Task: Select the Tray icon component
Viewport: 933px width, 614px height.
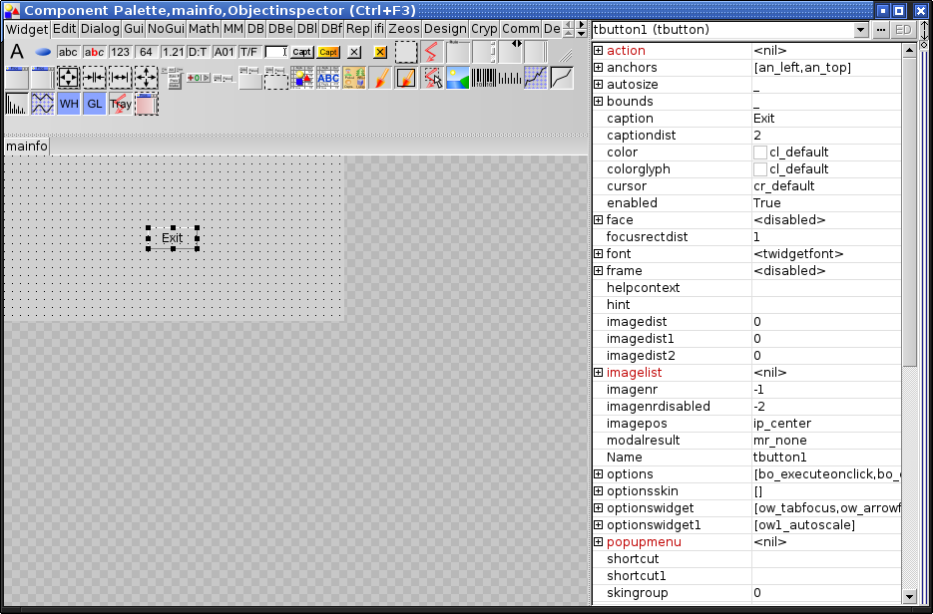Action: pyautogui.click(x=121, y=104)
